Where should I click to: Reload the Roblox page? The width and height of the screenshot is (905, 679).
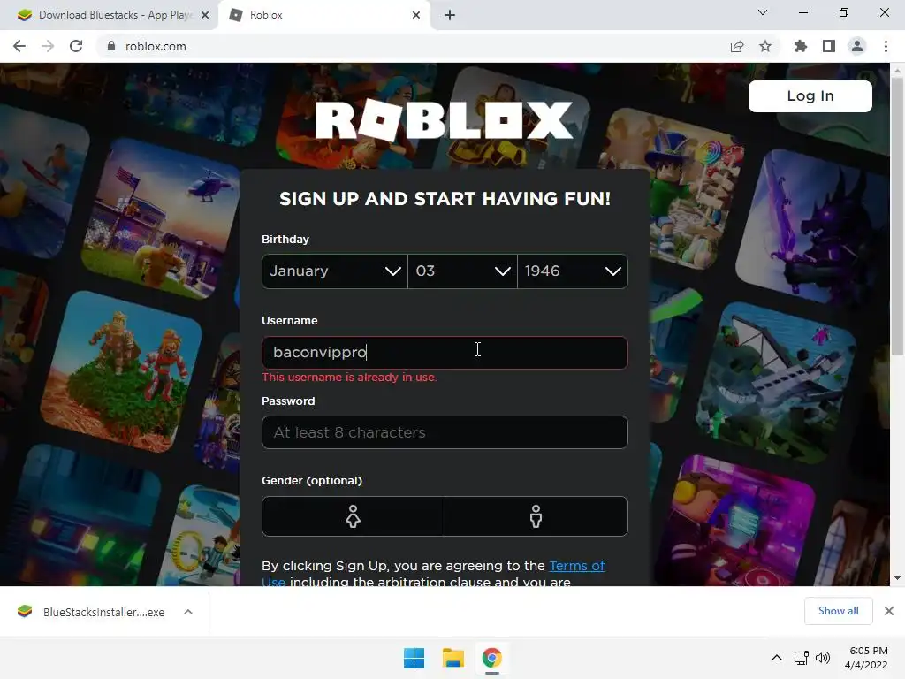76,46
